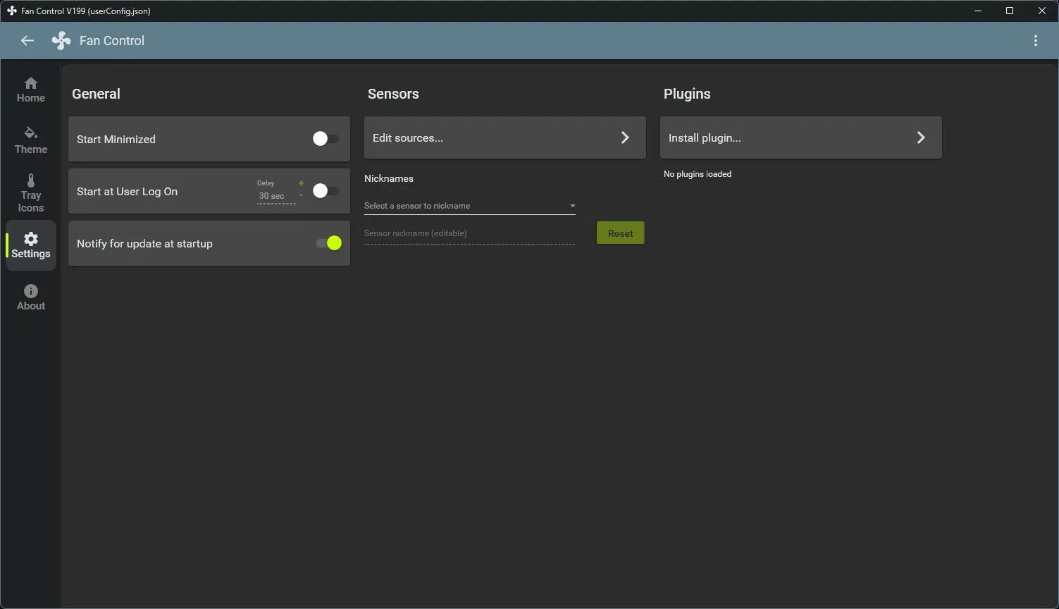Open Install plugin chevron
The width and height of the screenshot is (1059, 609).
coord(920,137)
